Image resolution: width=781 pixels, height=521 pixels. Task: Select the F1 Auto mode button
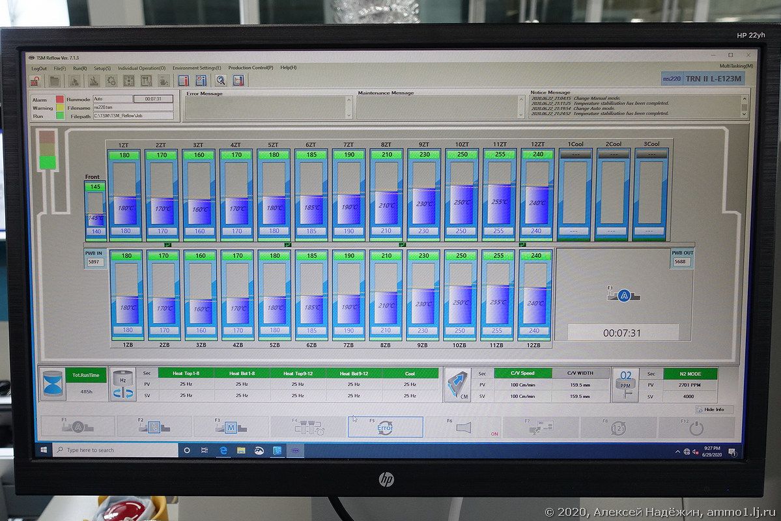click(78, 427)
